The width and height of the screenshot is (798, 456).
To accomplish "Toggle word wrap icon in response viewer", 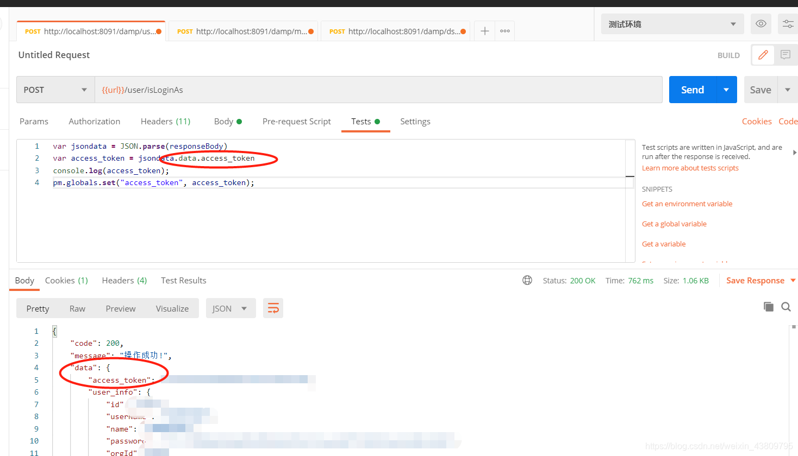I will pos(273,308).
